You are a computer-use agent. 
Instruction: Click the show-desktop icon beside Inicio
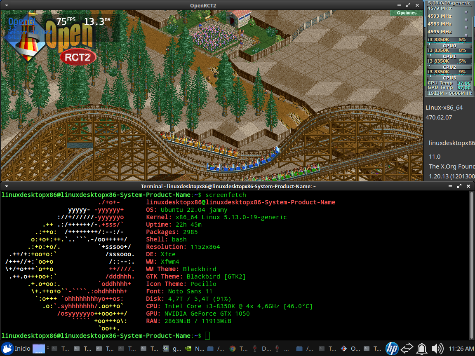point(38,349)
